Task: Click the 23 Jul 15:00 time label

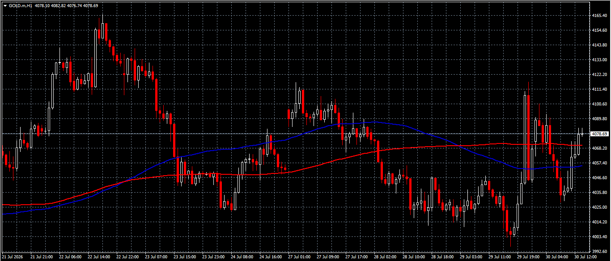Action: [x=185, y=257]
